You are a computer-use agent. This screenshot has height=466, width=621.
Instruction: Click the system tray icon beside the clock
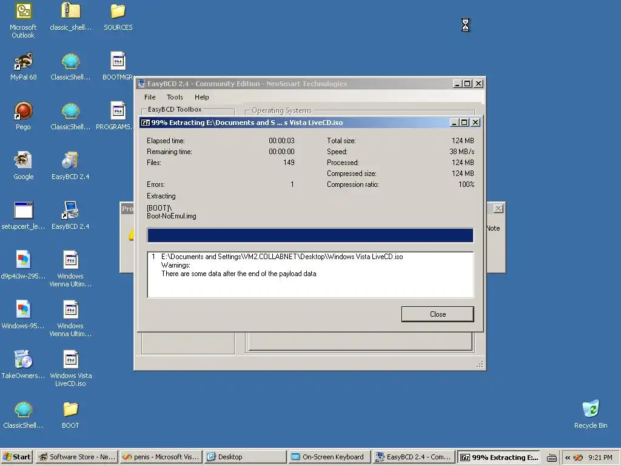578,458
